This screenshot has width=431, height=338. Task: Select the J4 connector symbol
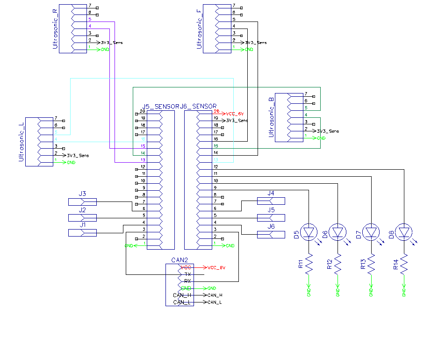click(271, 201)
